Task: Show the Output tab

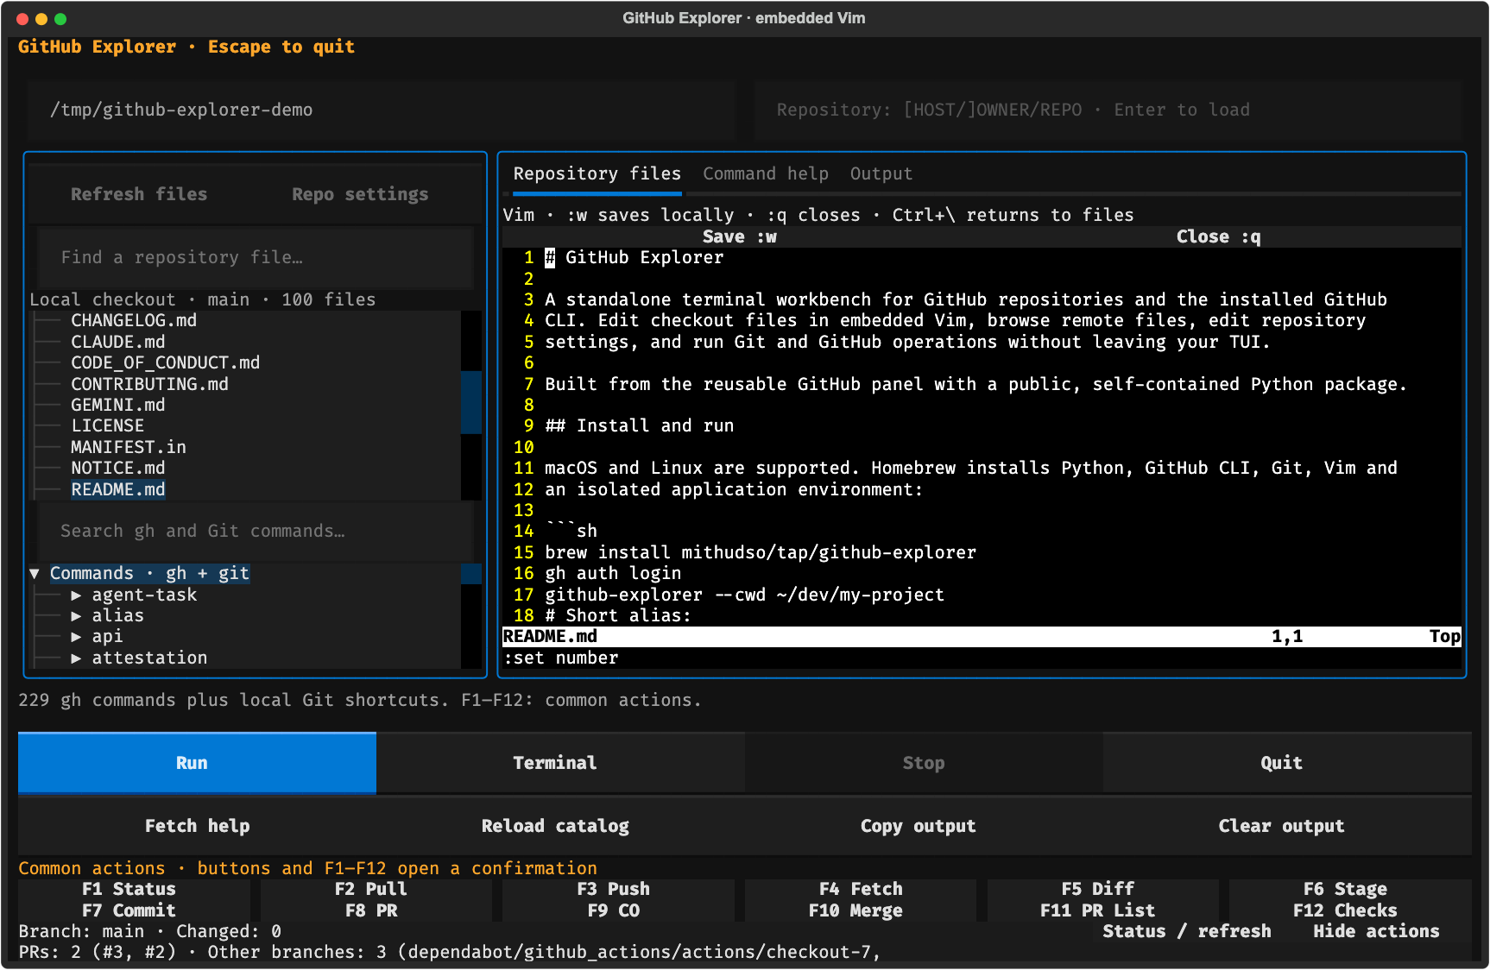Action: point(881,174)
